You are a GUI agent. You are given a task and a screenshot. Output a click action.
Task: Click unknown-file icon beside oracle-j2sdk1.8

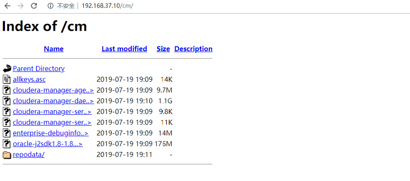point(7,144)
